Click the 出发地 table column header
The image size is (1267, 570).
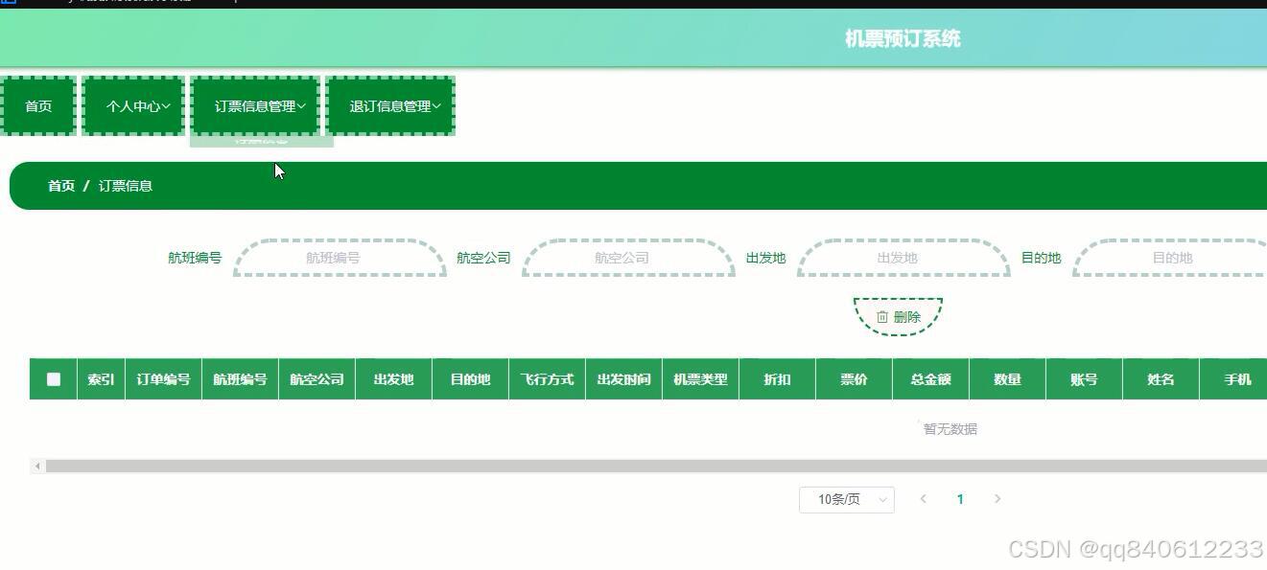[393, 379]
